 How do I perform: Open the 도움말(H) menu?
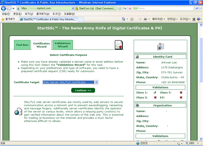tap(69, 14)
